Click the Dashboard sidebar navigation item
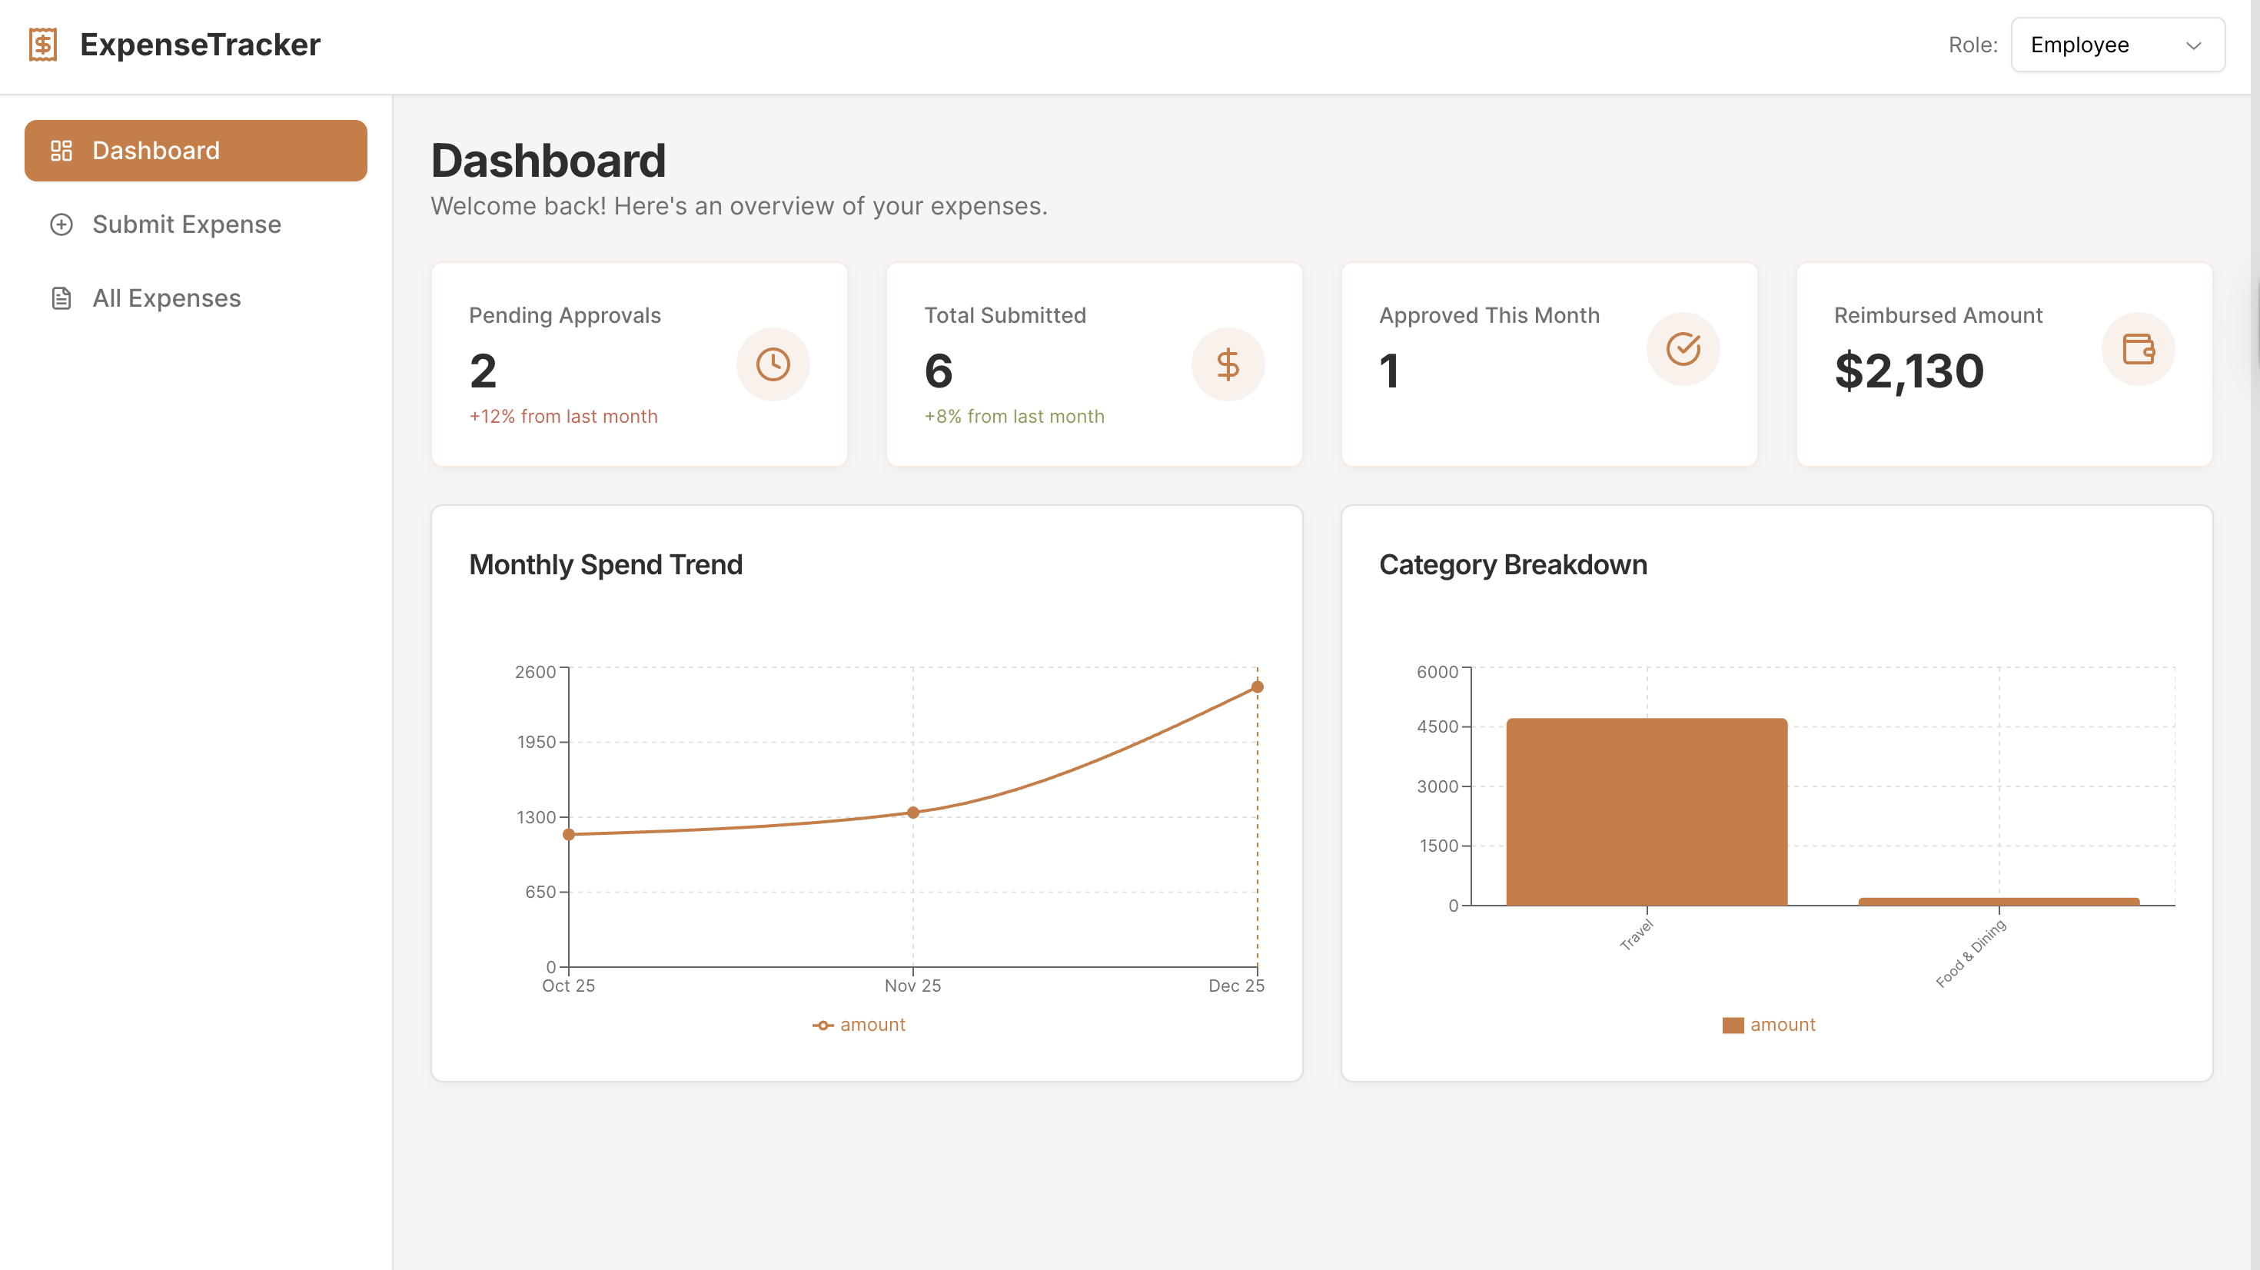The height and width of the screenshot is (1270, 2260). tap(156, 150)
